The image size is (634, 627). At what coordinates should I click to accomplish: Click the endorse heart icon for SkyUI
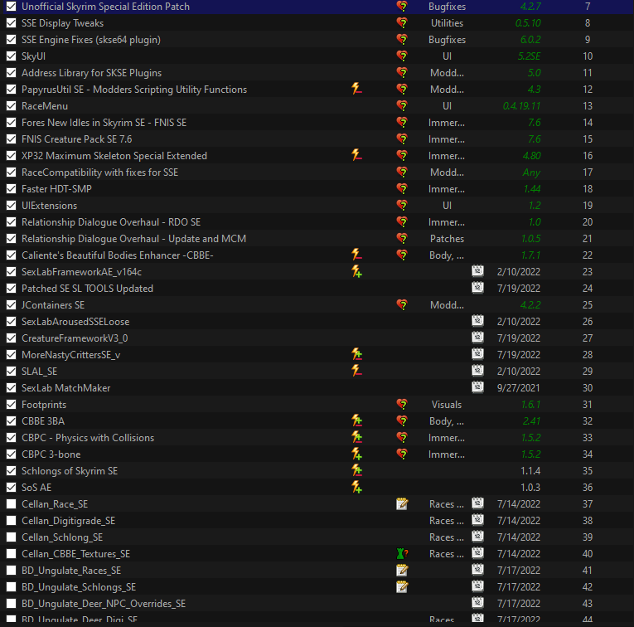(402, 56)
